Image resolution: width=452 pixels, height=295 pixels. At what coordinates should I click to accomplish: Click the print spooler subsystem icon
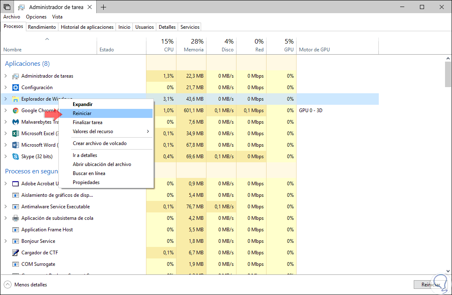tap(16, 218)
